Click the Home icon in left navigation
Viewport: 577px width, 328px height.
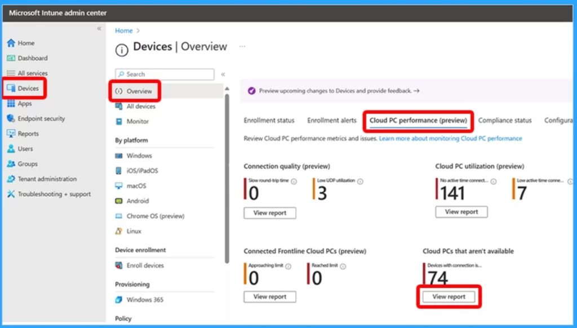pyautogui.click(x=11, y=43)
